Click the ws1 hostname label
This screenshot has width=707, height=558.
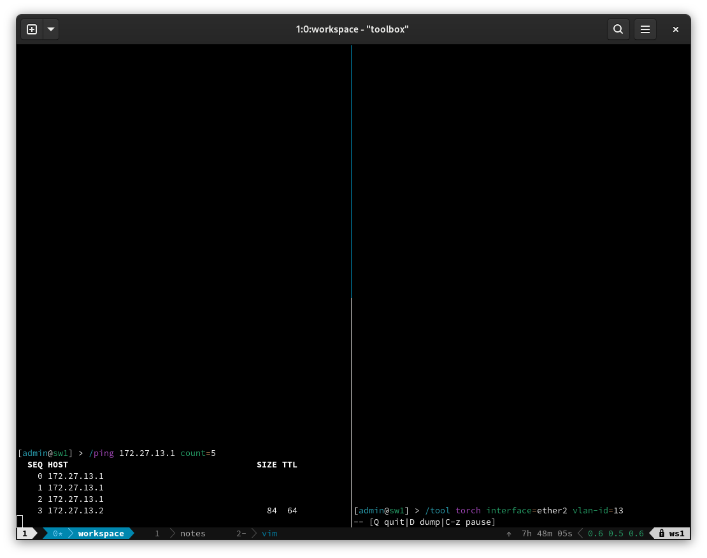pos(676,533)
